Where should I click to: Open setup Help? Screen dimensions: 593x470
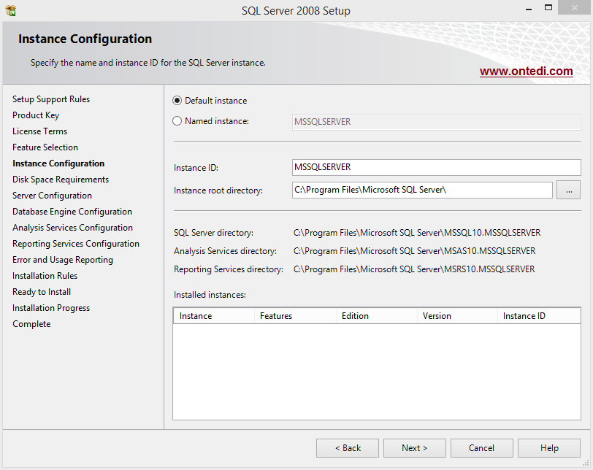(549, 448)
